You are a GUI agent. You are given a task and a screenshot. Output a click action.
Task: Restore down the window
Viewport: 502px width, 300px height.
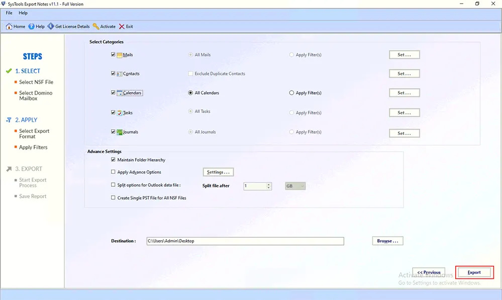[x=477, y=4]
